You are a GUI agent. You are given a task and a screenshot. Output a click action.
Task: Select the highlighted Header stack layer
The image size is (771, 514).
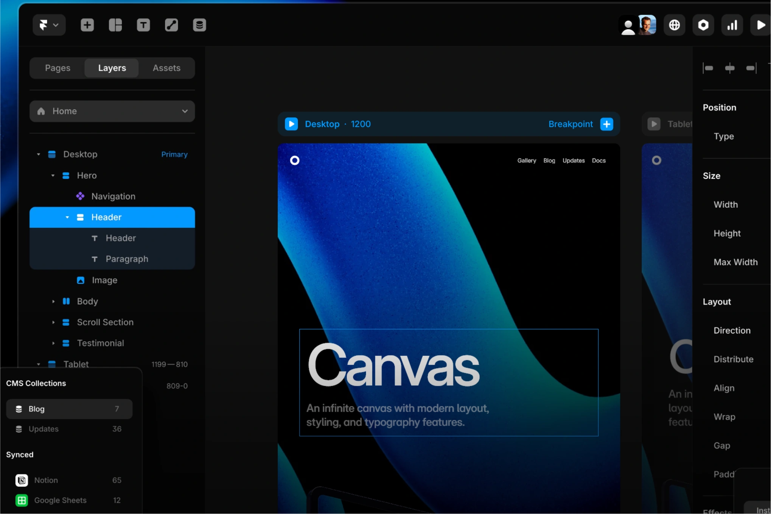coord(112,217)
